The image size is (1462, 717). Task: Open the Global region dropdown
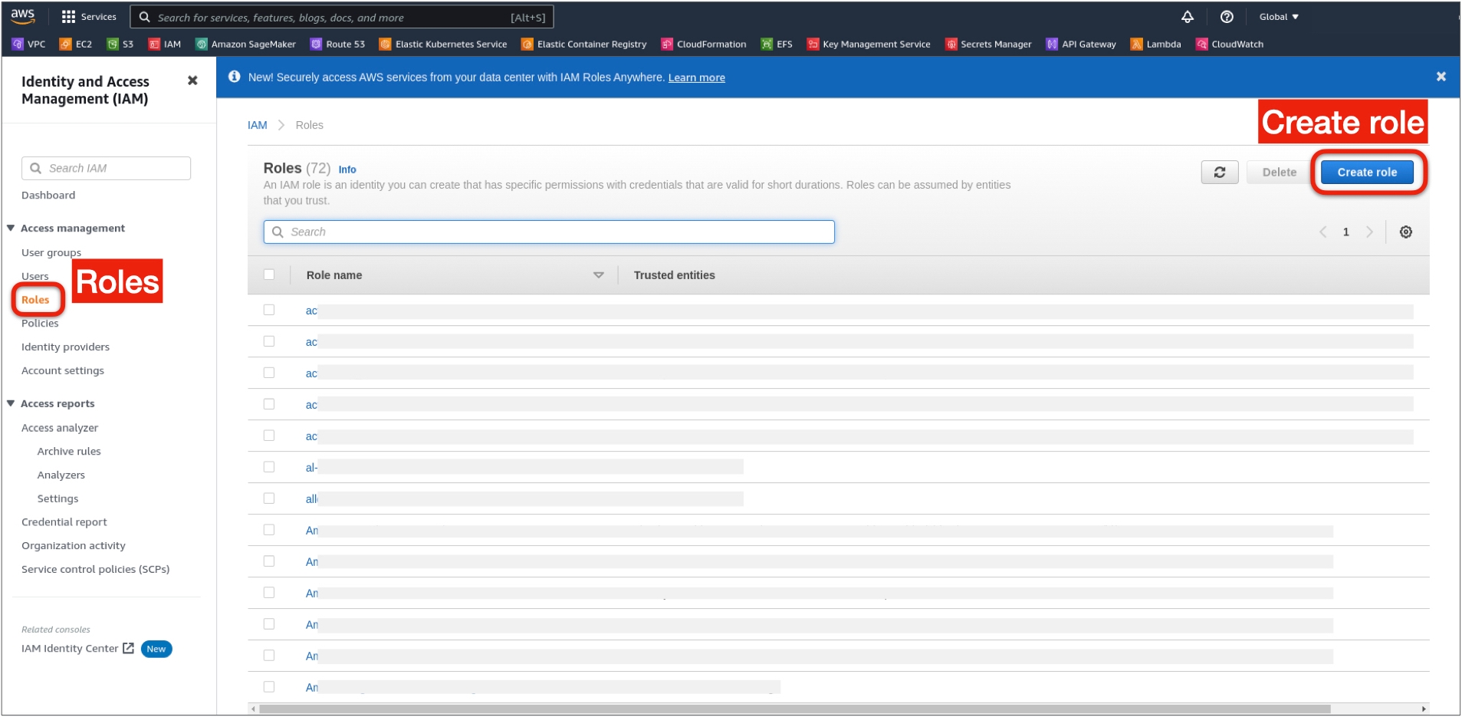tap(1278, 17)
